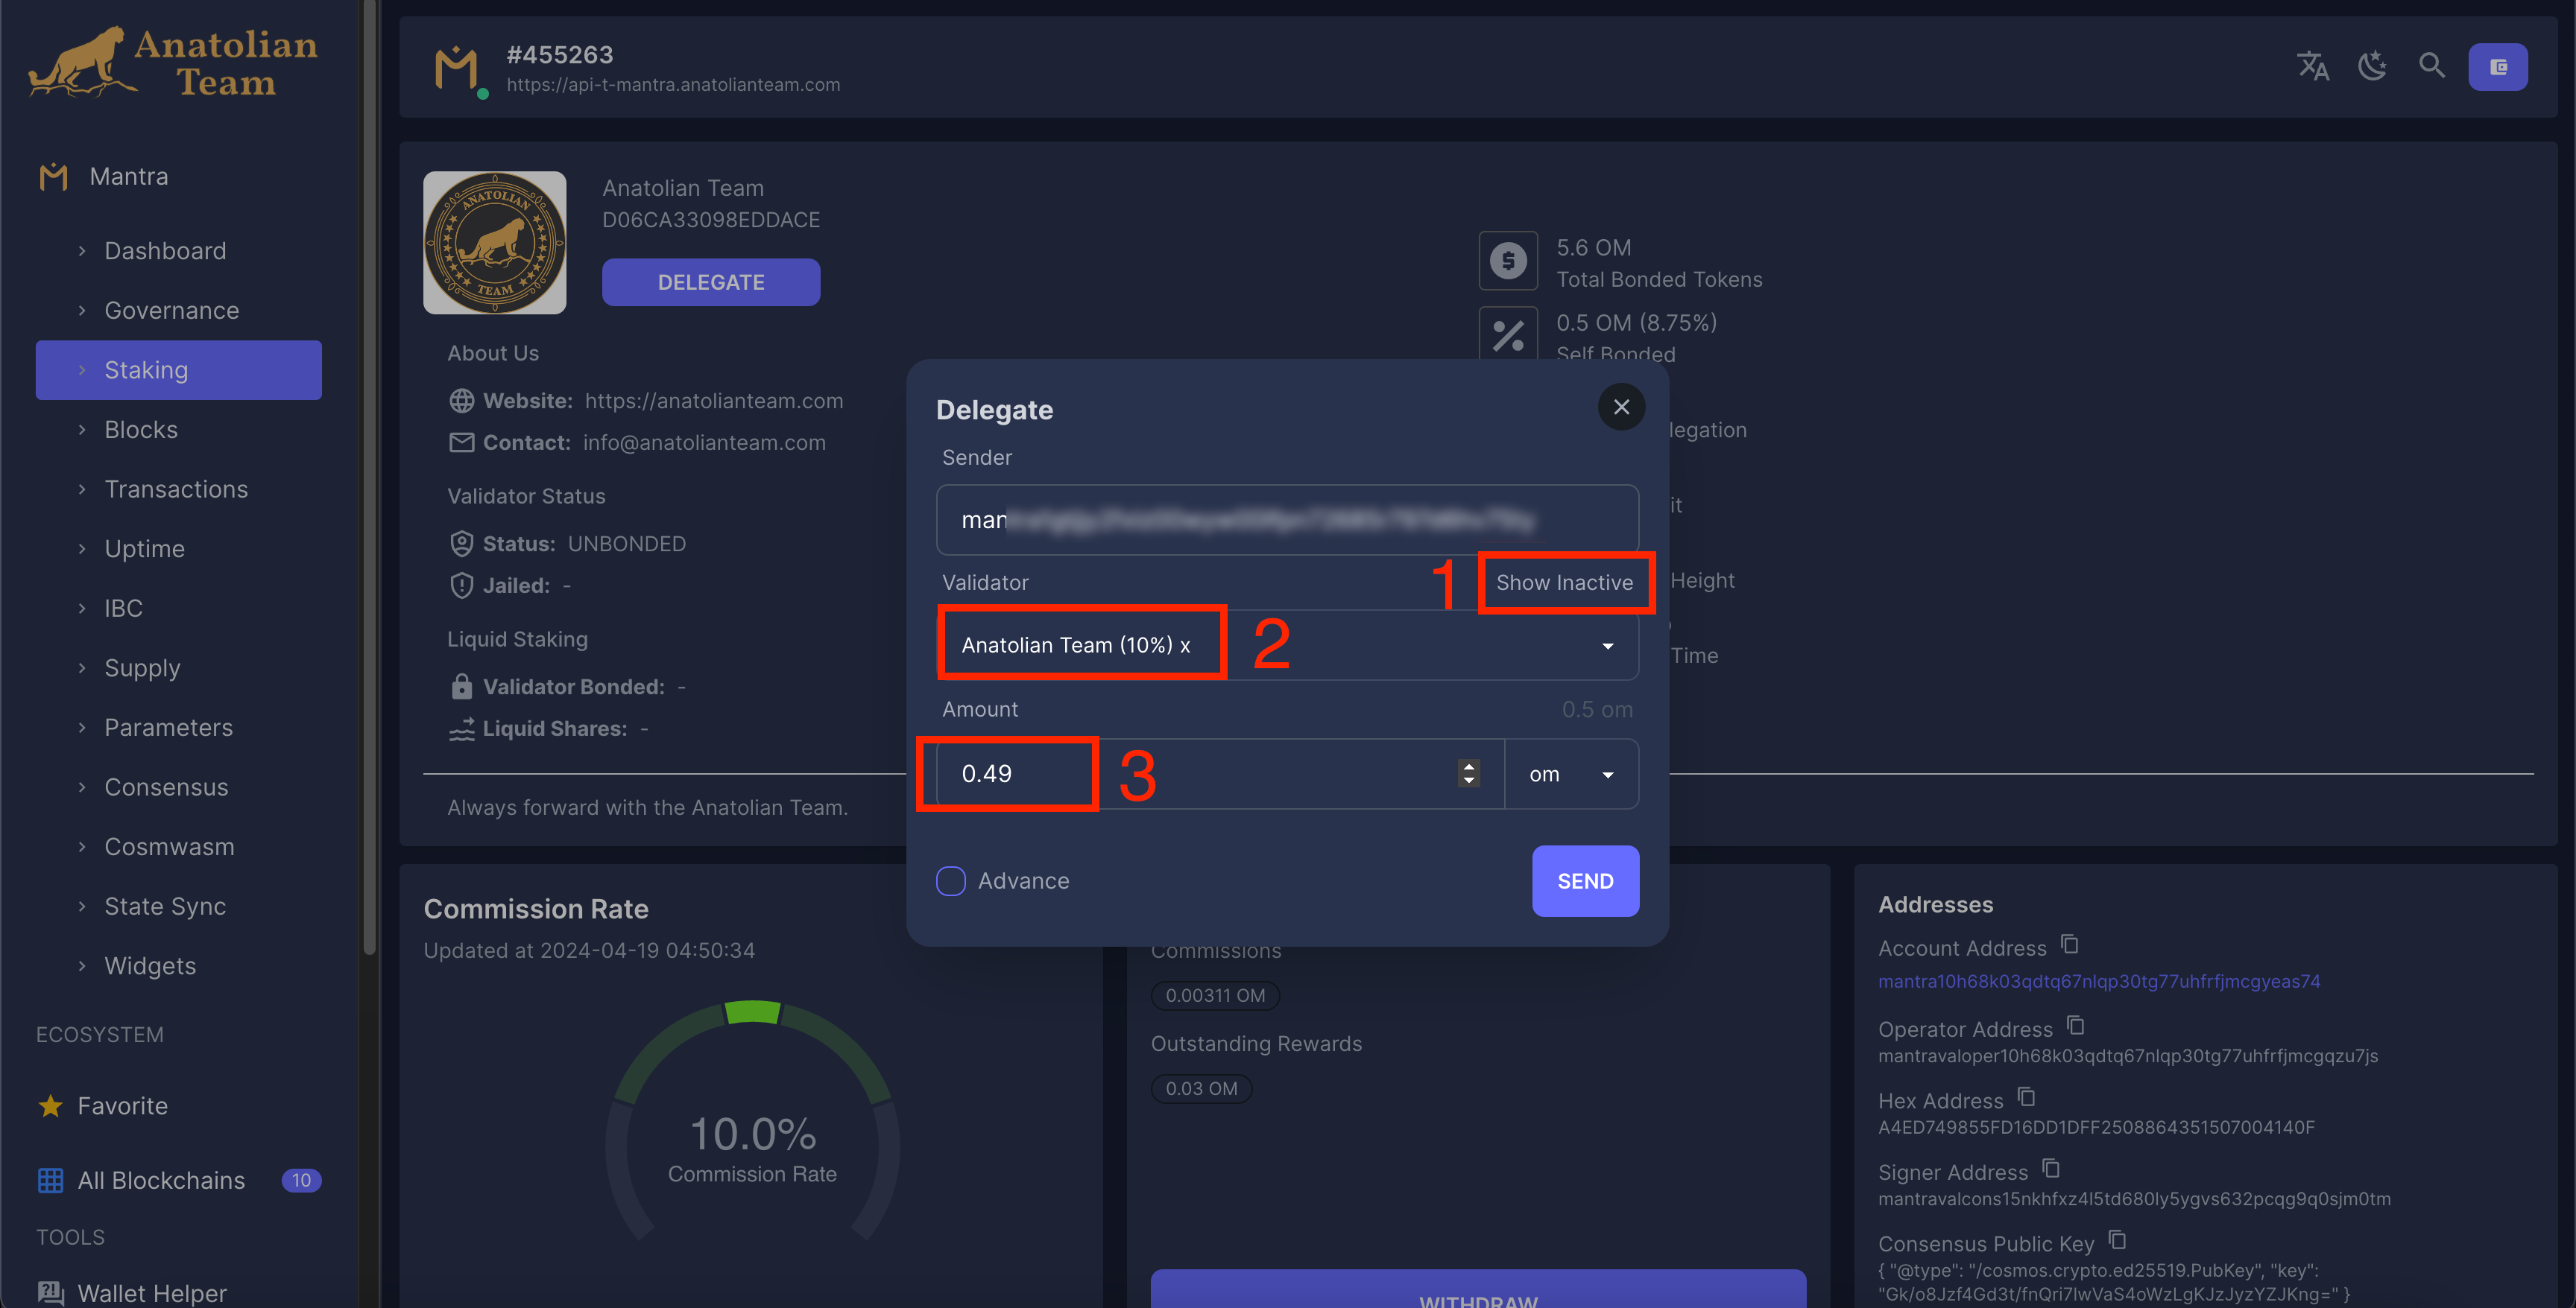This screenshot has height=1308, width=2576.
Task: Go to the Cosmwasm section
Action: click(x=179, y=848)
